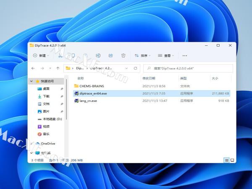The image size is (252, 189).
Task: Click the Paste clipboard icon
Action: click(85, 55)
